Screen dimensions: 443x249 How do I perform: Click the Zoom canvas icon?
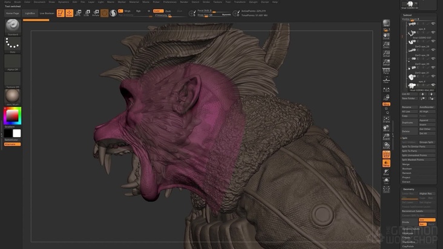pyautogui.click(x=386, y=45)
